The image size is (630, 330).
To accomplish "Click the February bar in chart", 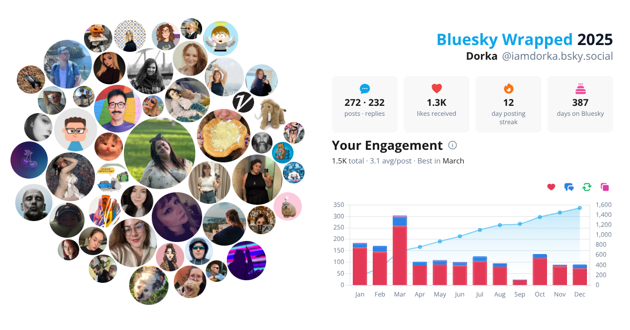I will 380,266.
